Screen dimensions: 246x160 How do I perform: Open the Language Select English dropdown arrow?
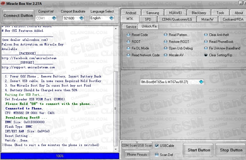(x=111, y=18)
